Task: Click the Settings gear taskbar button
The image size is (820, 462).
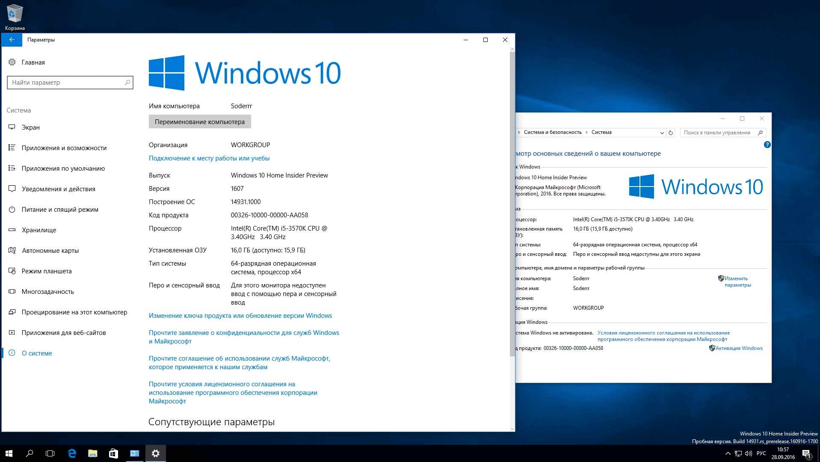Action: click(x=156, y=453)
